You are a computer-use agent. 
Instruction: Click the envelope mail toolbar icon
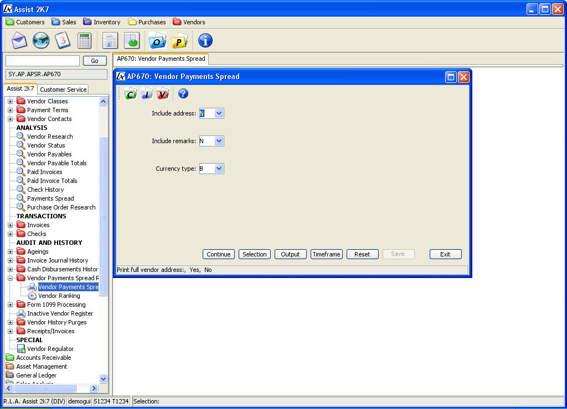[19, 40]
